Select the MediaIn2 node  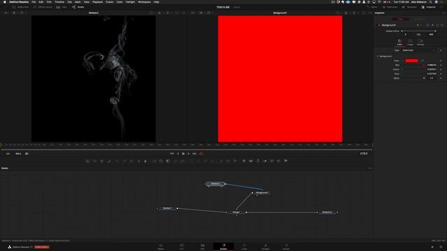pyautogui.click(x=215, y=184)
